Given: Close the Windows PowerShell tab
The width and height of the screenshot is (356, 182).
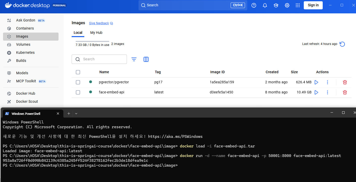Looking at the screenshot, I should tap(58, 114).
